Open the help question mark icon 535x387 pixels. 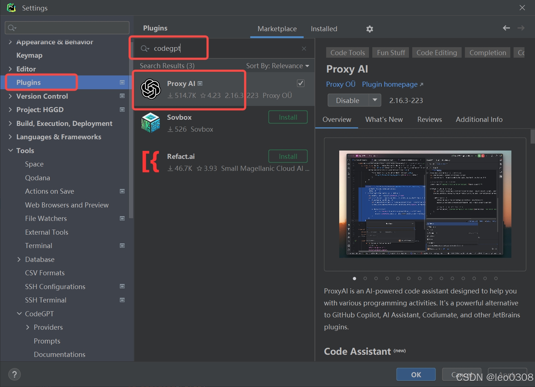click(14, 374)
